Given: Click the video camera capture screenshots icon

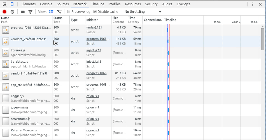Looking at the screenshot, I should [x=23, y=12].
